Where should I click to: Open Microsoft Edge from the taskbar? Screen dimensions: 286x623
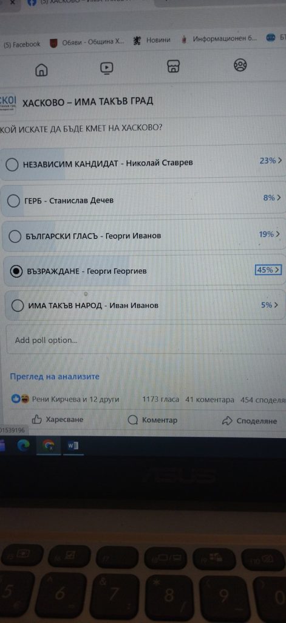(x=24, y=446)
